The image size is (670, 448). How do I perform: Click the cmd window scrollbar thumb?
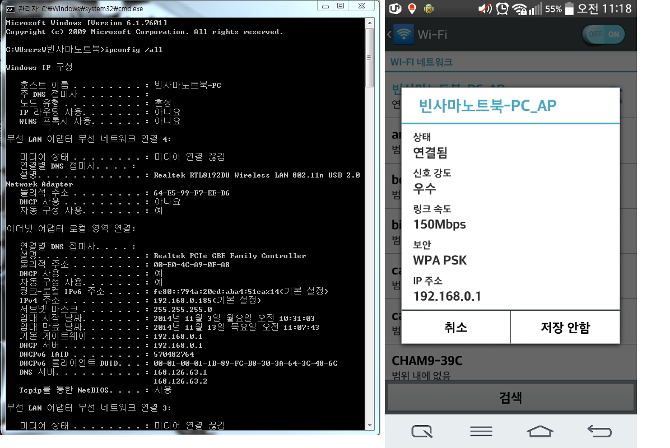coord(370,57)
